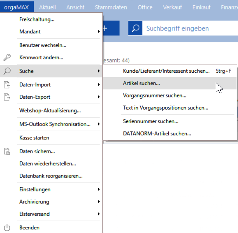Image resolution: width=238 pixels, height=233 pixels.
Task: Open the Suche menu entry
Action: coord(51,71)
